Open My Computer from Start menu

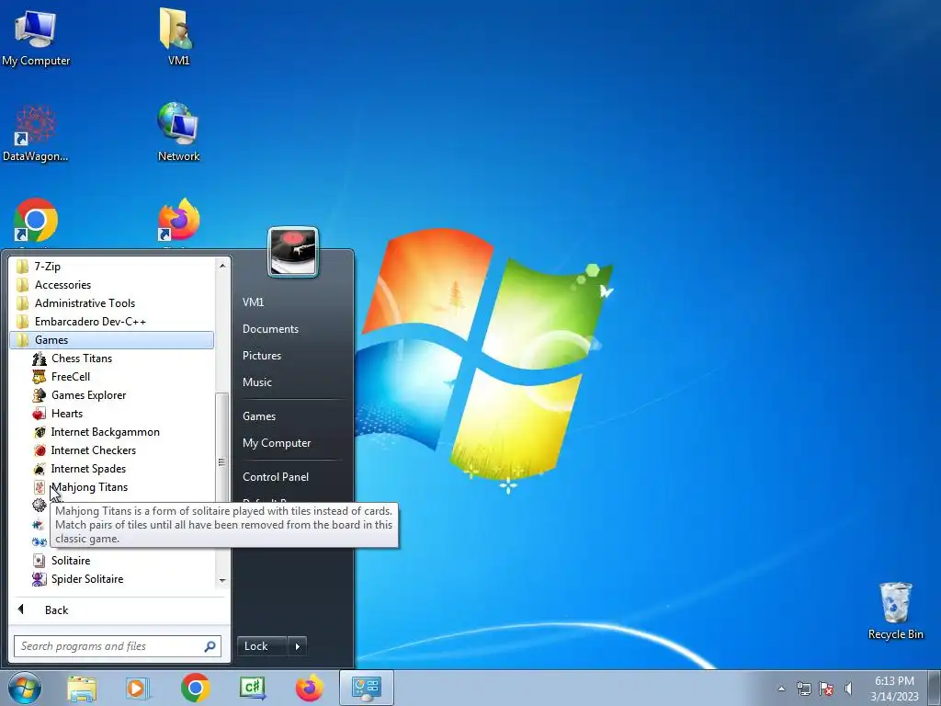277,443
